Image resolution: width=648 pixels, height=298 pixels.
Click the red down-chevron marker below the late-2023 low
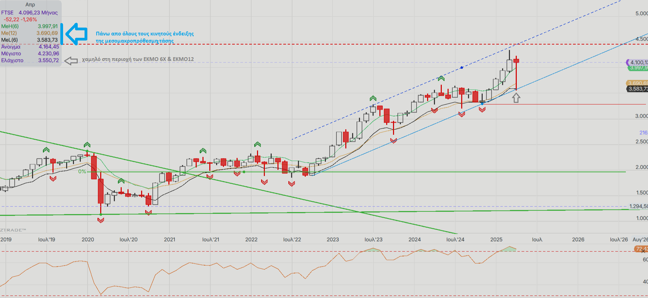393,141
